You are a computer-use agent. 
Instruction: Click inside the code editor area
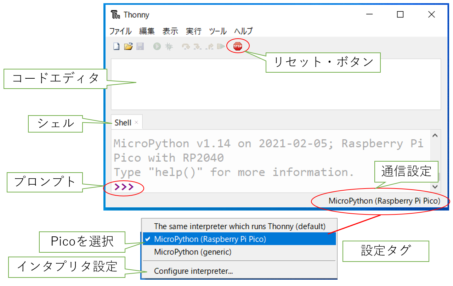tap(276, 84)
